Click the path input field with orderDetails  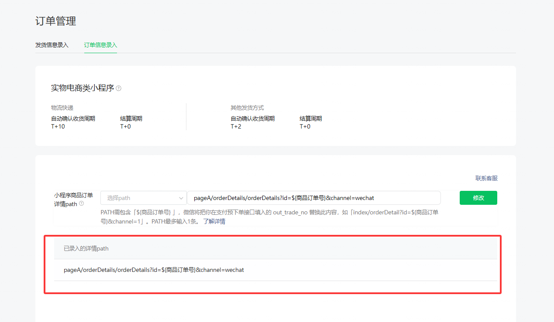tap(314, 198)
